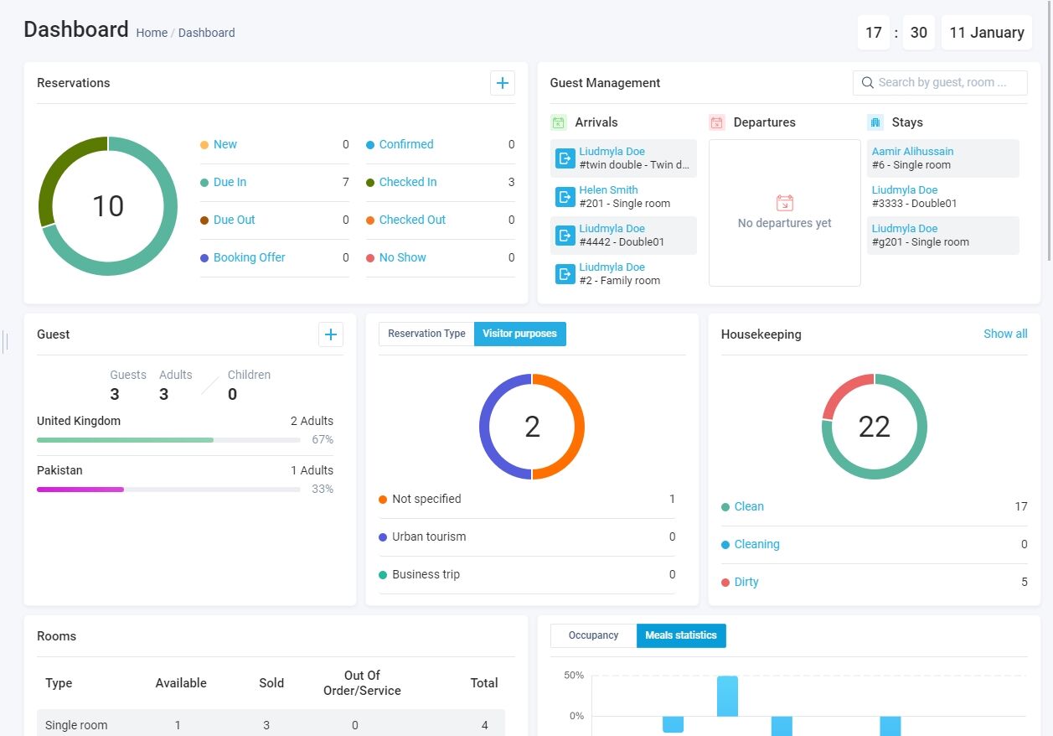1053x736 pixels.
Task: Open Clean housekeeping rooms link
Action: pyautogui.click(x=749, y=506)
